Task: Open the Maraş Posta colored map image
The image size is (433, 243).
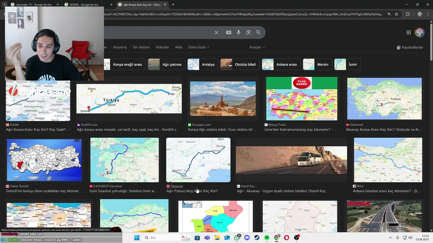Action: pos(302,99)
